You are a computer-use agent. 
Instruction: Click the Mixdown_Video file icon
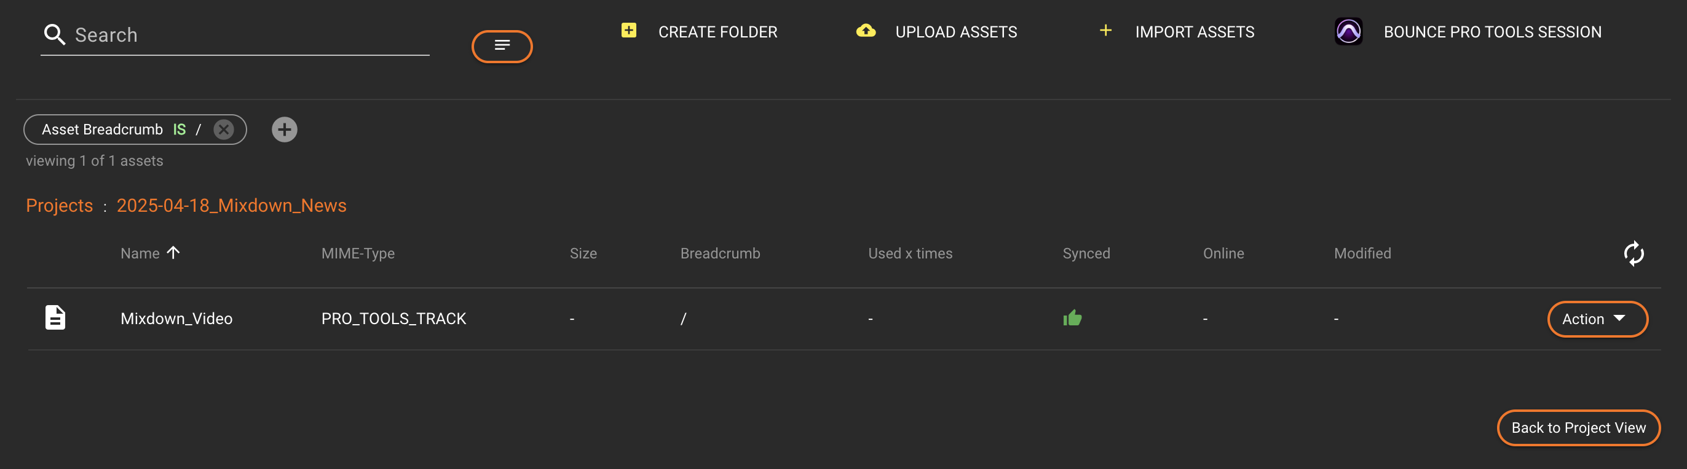pyautogui.click(x=55, y=318)
